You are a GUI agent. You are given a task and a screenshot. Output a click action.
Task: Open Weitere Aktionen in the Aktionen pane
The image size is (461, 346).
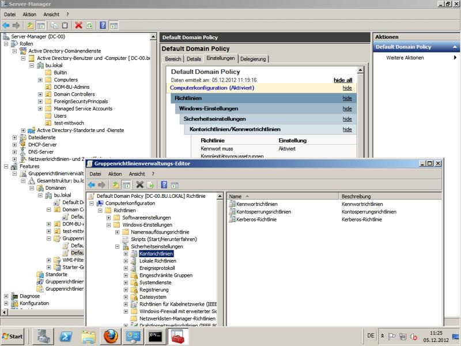[x=405, y=58]
